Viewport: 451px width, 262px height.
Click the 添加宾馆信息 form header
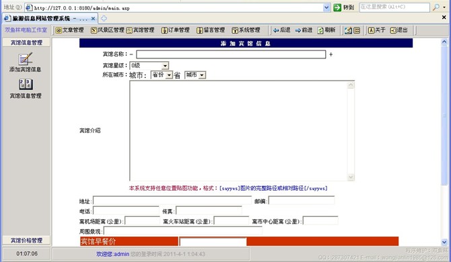click(x=246, y=43)
